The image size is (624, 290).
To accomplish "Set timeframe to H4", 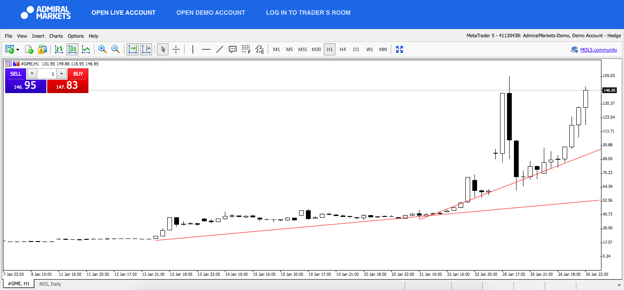I will point(343,49).
